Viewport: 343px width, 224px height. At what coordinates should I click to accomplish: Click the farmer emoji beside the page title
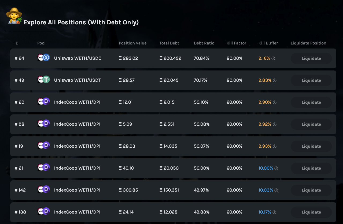(14, 16)
